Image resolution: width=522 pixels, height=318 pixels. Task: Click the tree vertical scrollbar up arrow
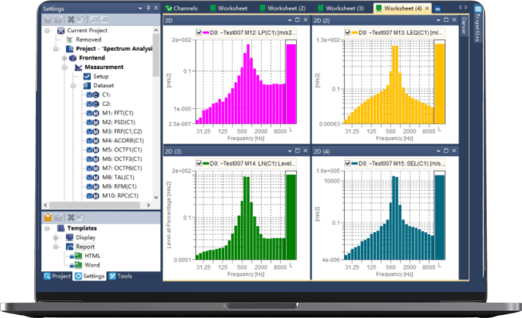[x=156, y=30]
